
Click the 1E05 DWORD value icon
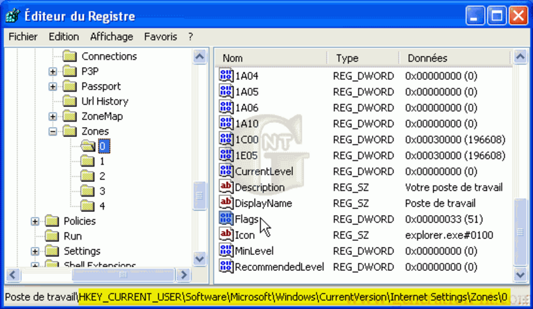point(226,156)
